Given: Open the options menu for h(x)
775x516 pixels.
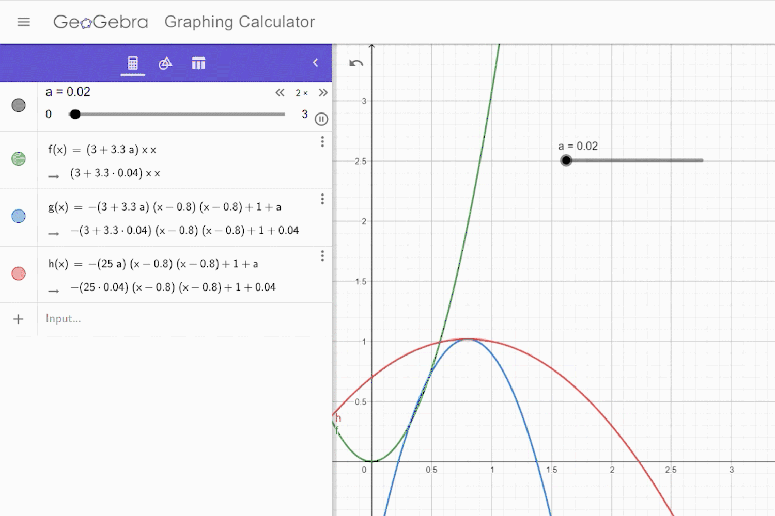Looking at the screenshot, I should pos(322,256).
